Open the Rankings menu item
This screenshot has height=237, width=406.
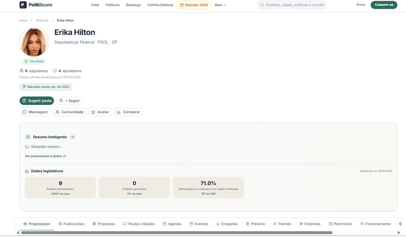[x=133, y=5]
